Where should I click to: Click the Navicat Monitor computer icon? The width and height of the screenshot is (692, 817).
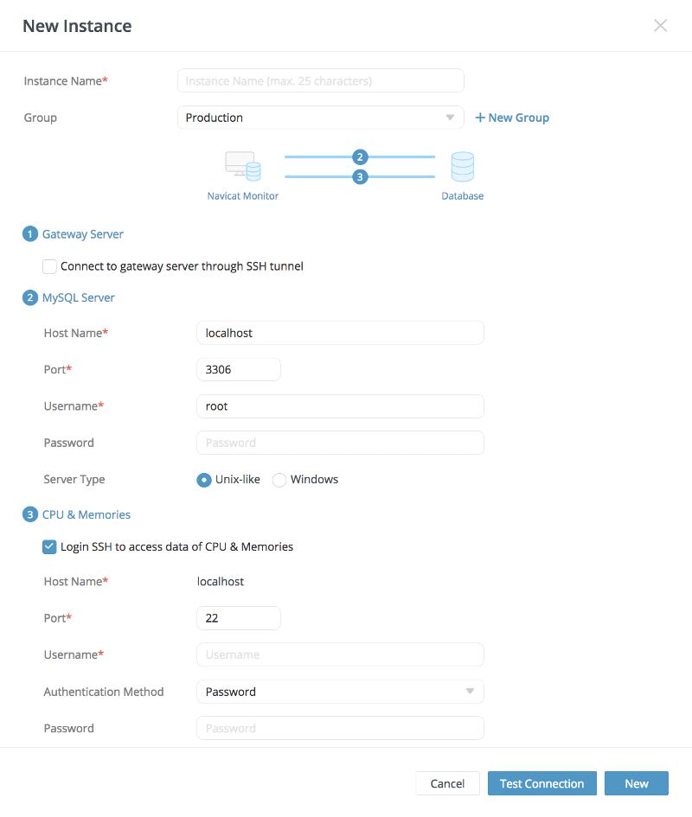click(243, 166)
